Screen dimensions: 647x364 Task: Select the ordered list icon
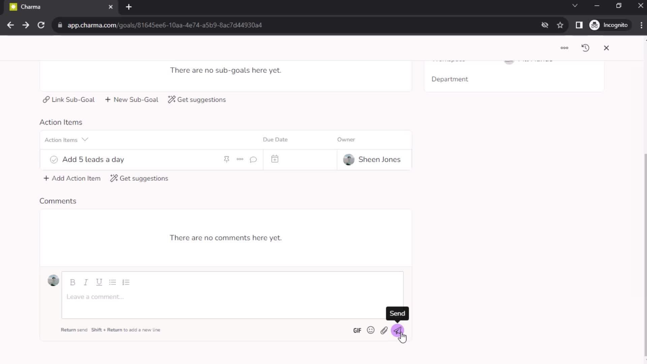(x=126, y=282)
